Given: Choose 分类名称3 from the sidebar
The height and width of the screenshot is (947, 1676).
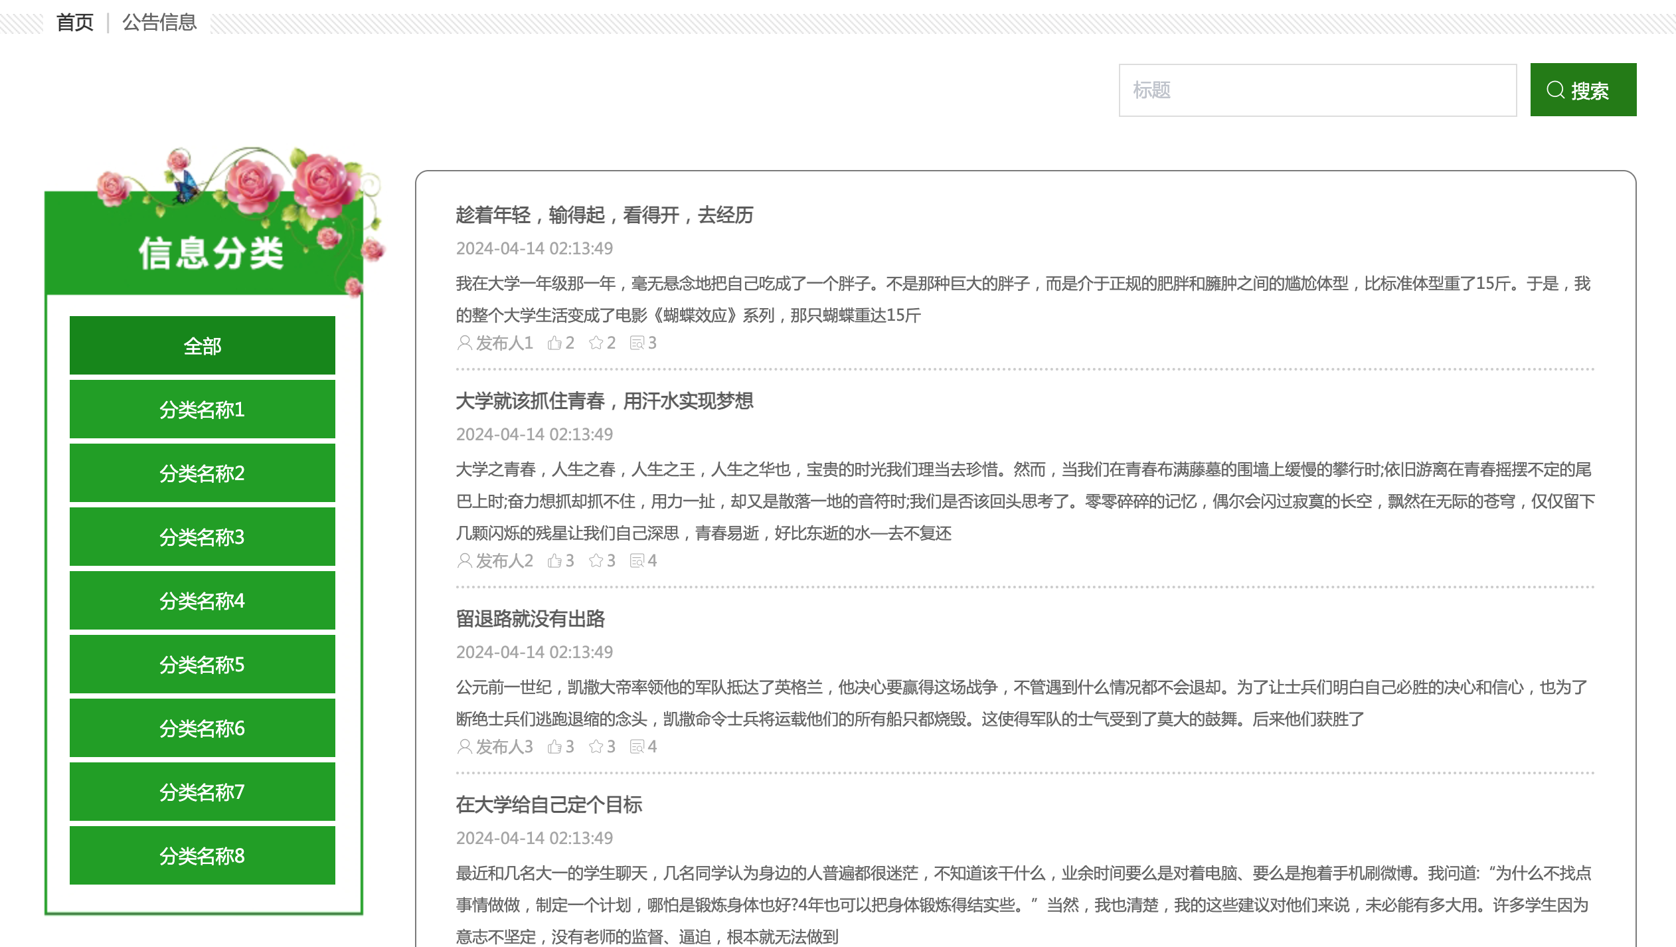Looking at the screenshot, I should [x=203, y=537].
